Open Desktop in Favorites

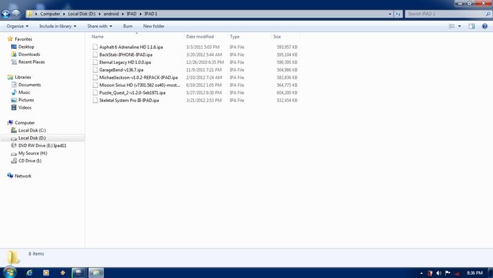[x=23, y=47]
